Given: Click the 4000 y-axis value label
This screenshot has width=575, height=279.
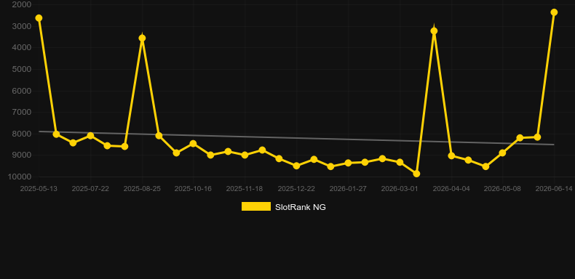Looking at the screenshot, I should (x=22, y=48).
